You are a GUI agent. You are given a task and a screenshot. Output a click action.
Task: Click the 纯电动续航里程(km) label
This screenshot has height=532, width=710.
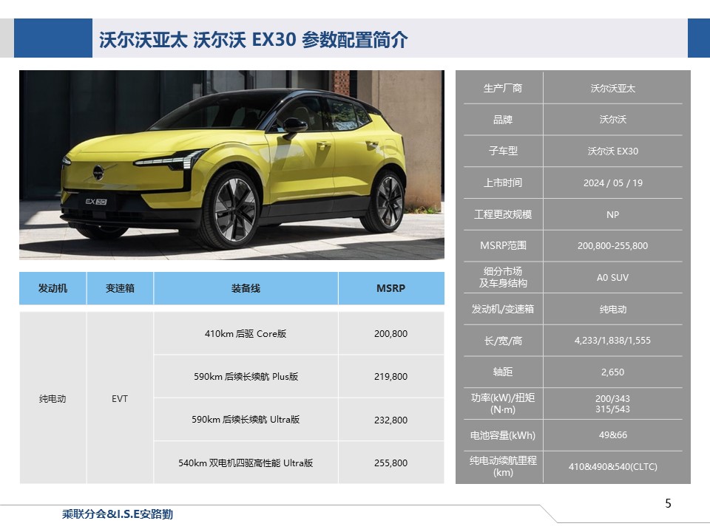pyautogui.click(x=503, y=466)
